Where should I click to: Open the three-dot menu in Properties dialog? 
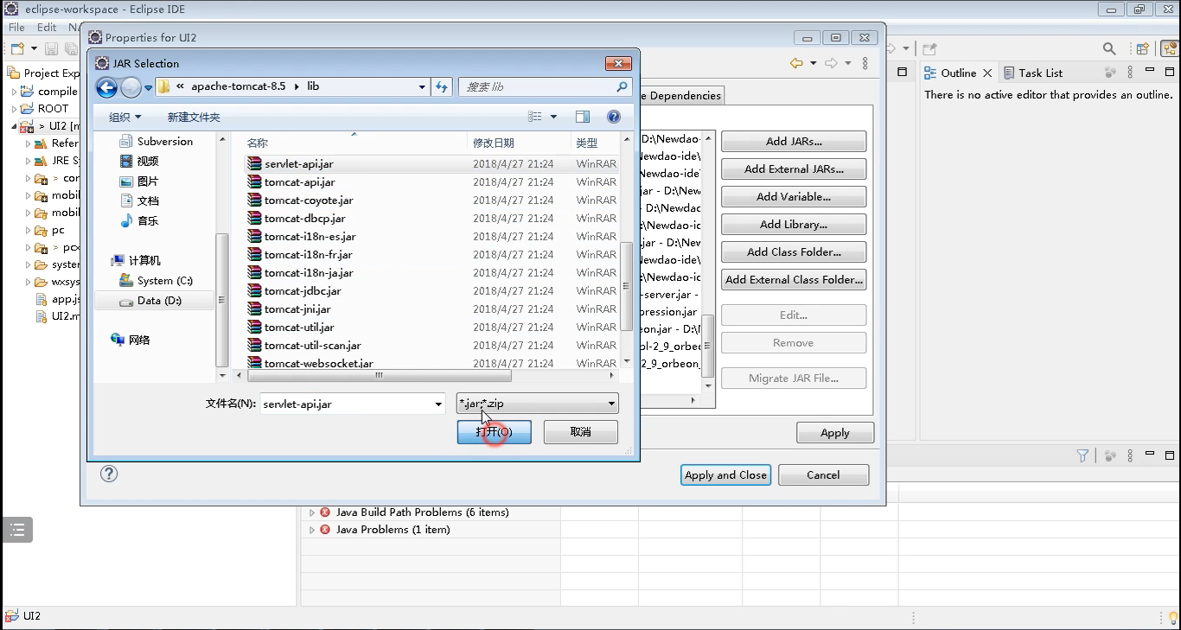(865, 63)
